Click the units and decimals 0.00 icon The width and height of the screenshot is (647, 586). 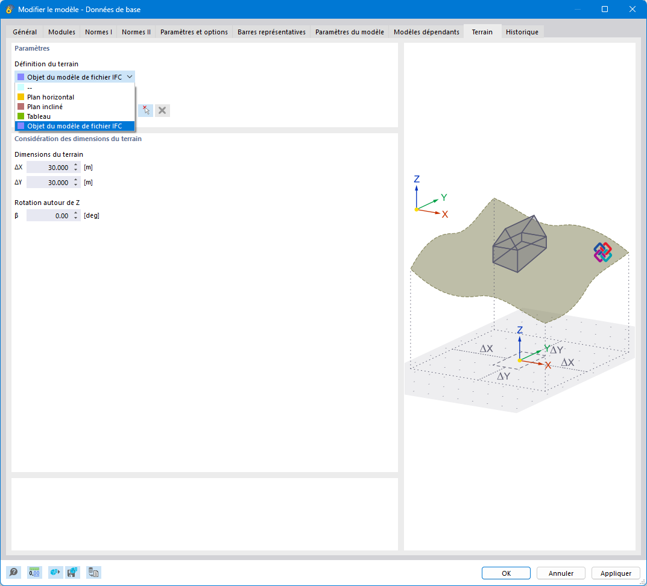pos(34,572)
